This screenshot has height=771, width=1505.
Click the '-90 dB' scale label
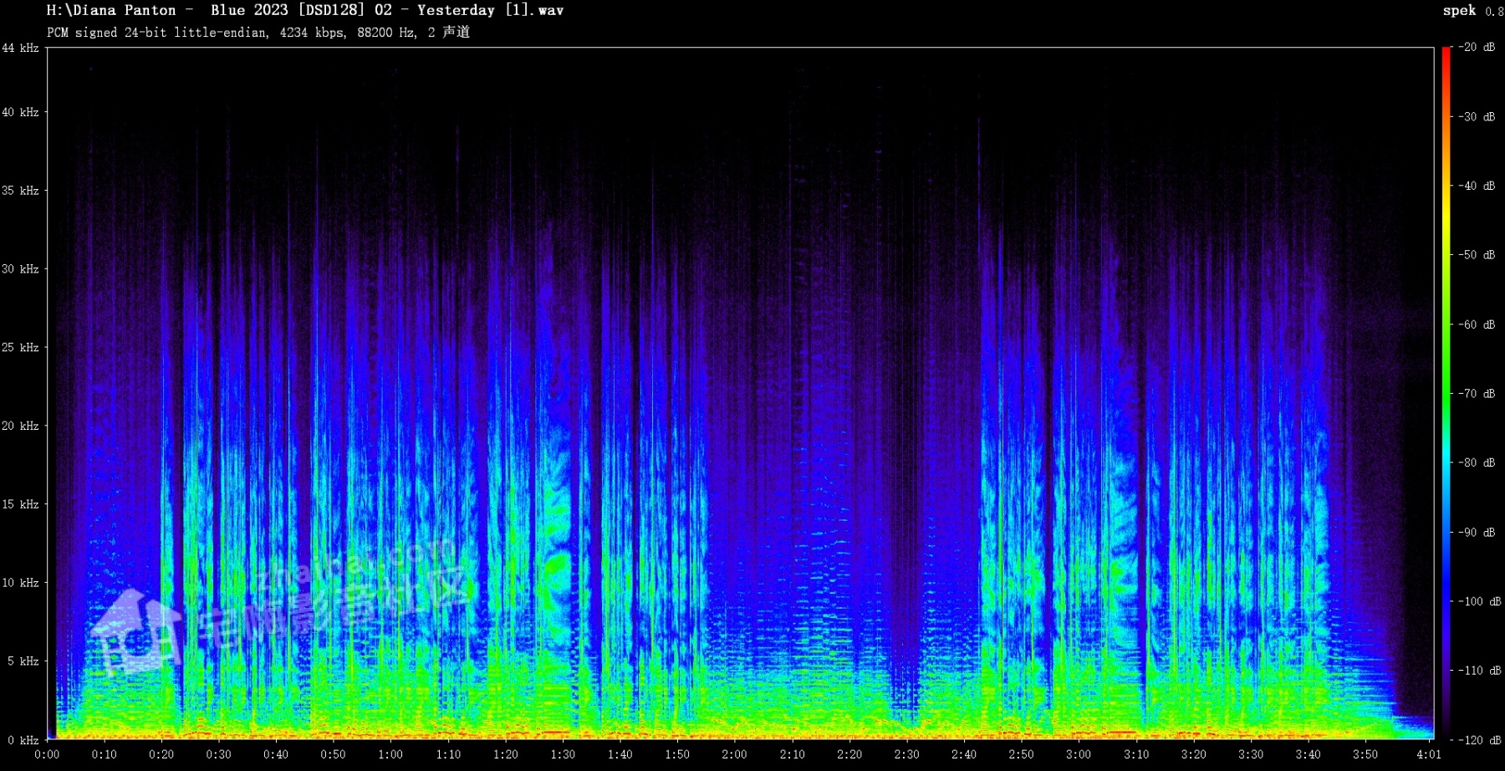coord(1477,533)
